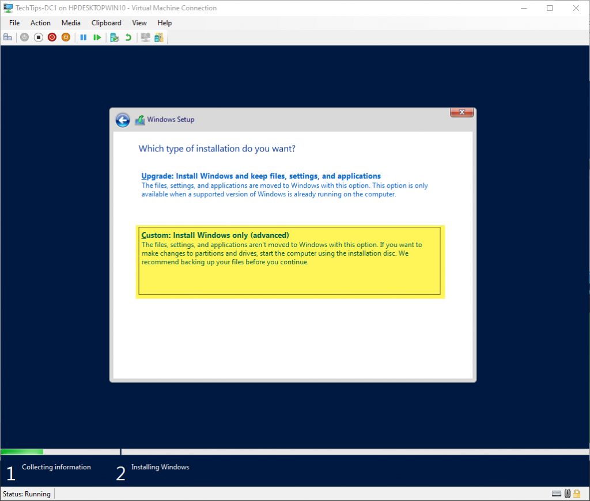Send Ctrl+Alt+Delete using the toolbar icon
Screen dimensions: 590x501
click(8, 37)
